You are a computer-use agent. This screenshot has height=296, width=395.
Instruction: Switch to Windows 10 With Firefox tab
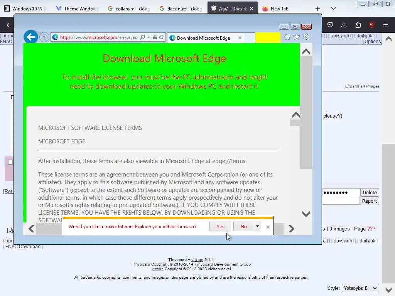click(25, 8)
